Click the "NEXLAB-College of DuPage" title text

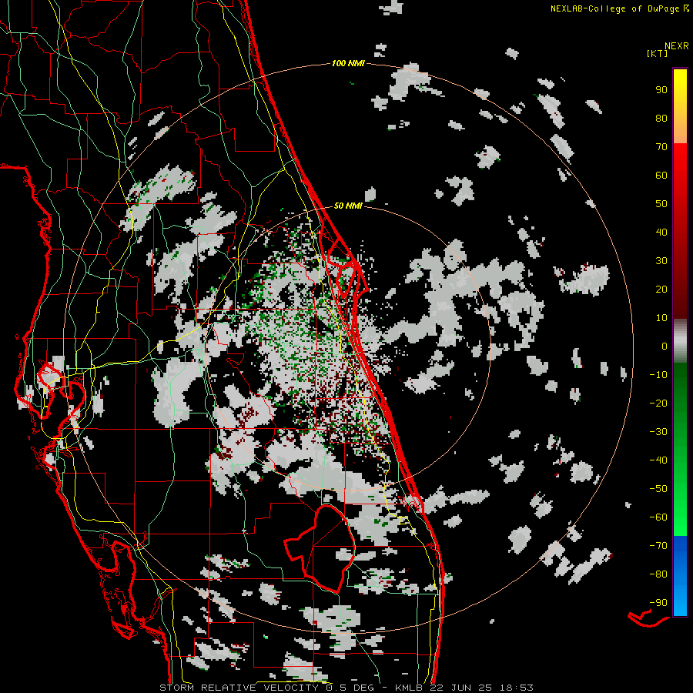pyautogui.click(x=614, y=8)
